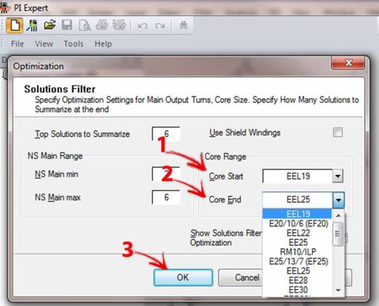Select EEL22 from the core list
Screen dimensions: 379x306
[298, 233]
